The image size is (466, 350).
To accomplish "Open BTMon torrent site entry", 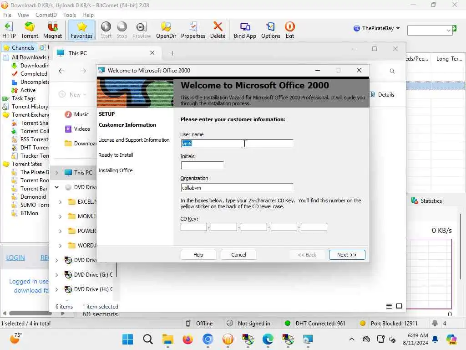I will [x=29, y=213].
